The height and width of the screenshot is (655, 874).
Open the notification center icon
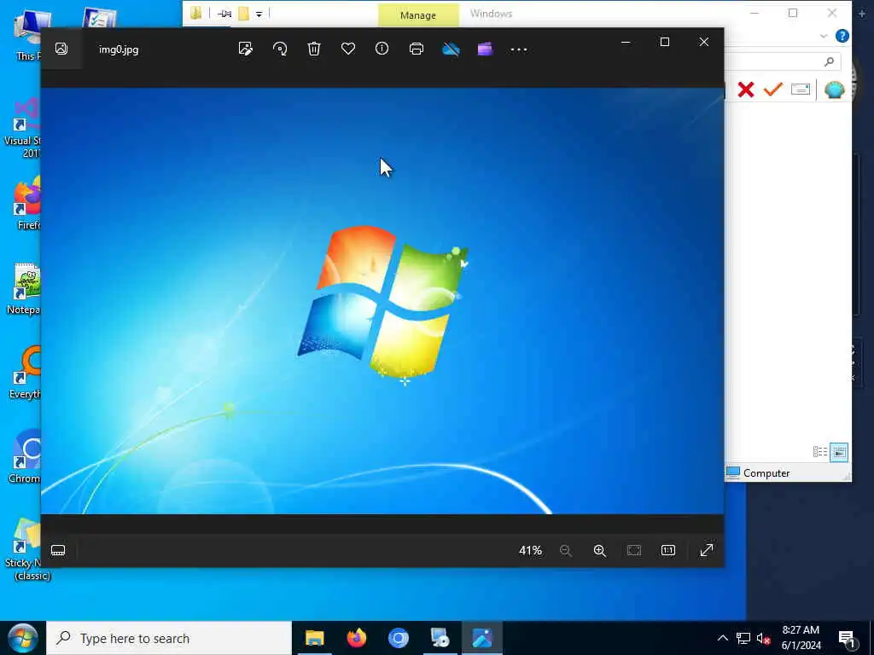pyautogui.click(x=848, y=639)
